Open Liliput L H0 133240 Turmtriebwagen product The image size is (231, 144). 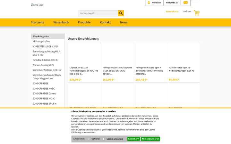[x=84, y=71]
